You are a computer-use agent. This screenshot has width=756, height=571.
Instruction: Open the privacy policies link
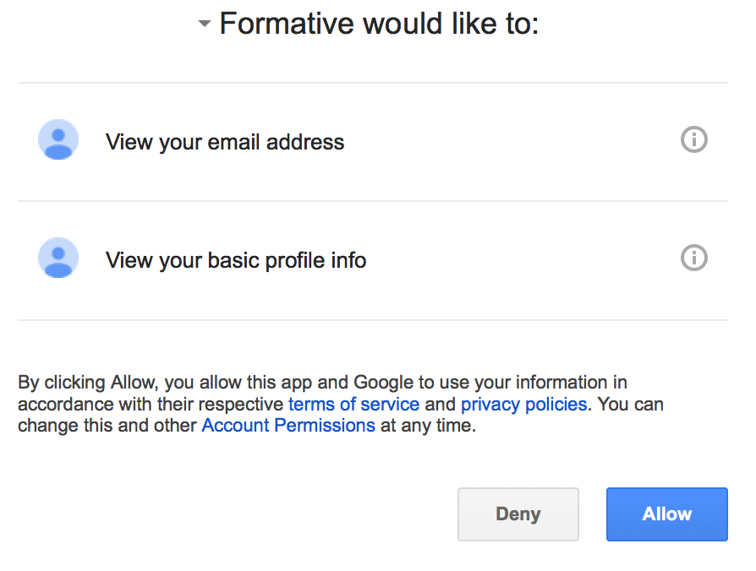coord(524,404)
